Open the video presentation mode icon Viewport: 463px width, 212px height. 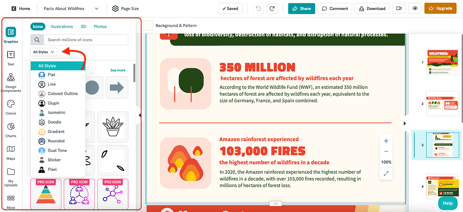[x=399, y=8]
